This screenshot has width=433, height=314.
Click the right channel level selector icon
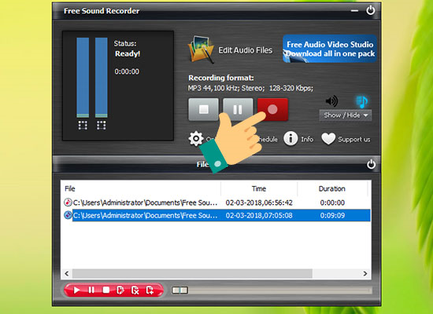click(101, 125)
